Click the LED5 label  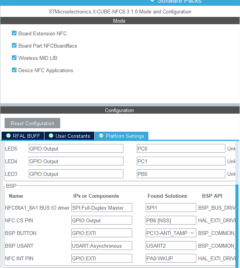pyautogui.click(x=11, y=149)
